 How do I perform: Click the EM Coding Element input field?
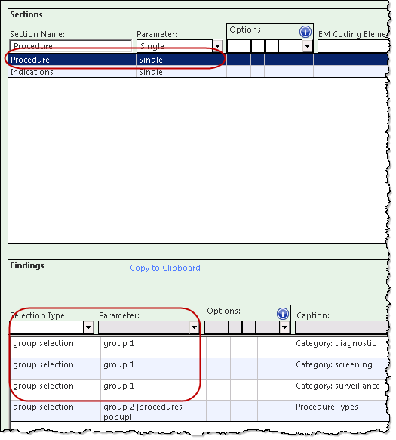pyautogui.click(x=353, y=46)
